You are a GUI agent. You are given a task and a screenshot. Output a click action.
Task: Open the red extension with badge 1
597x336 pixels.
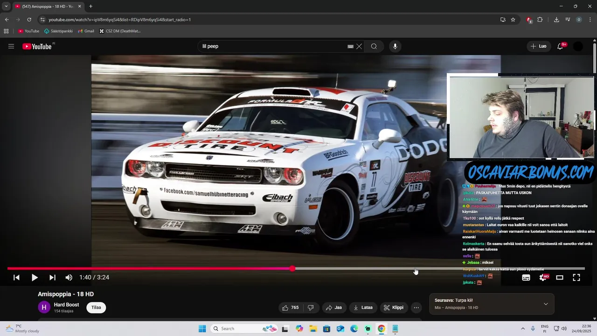pos(529,20)
